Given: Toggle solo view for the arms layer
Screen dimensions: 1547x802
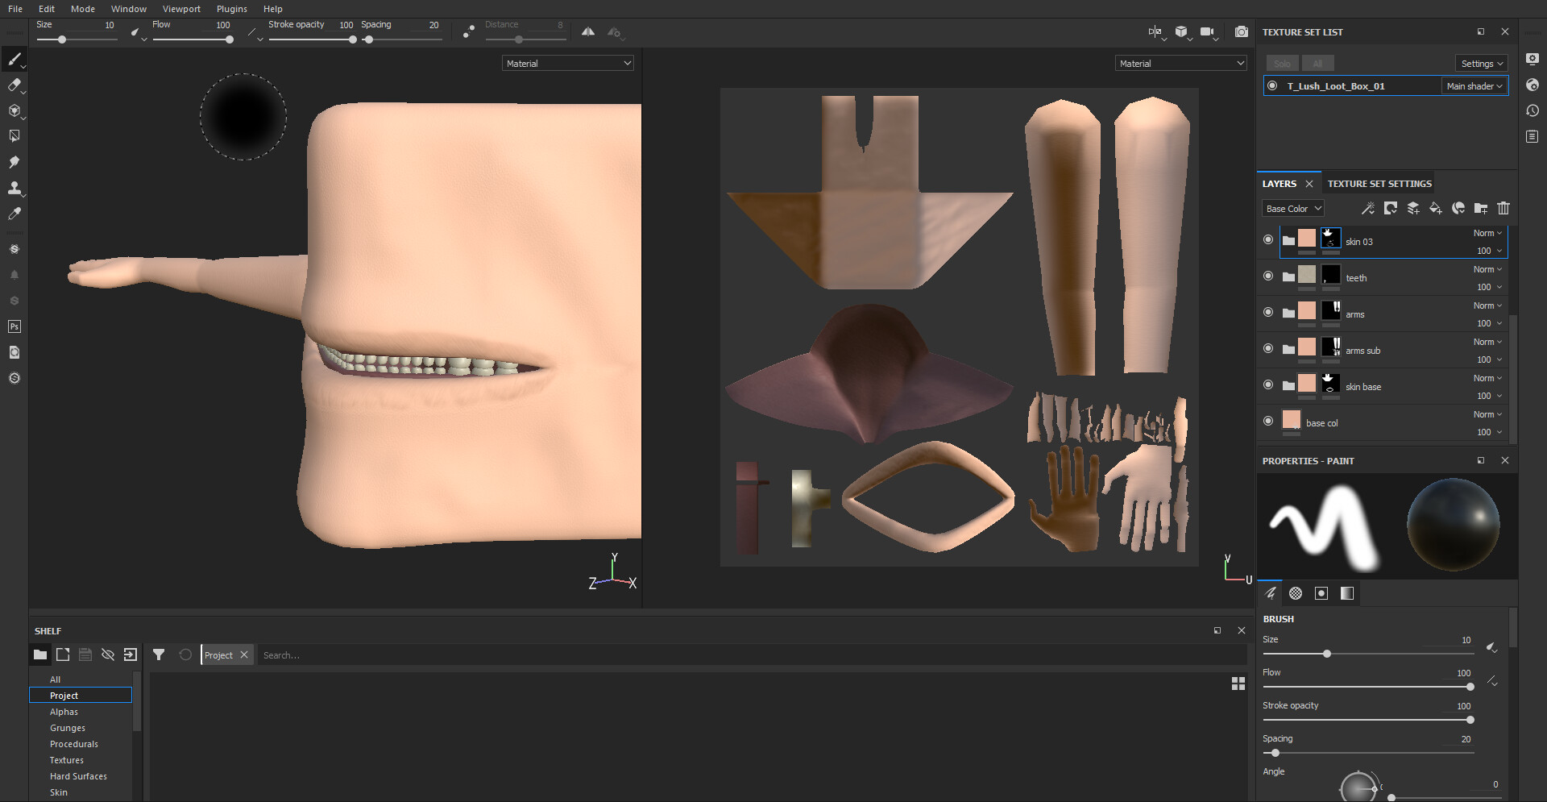Looking at the screenshot, I should coord(1268,314).
